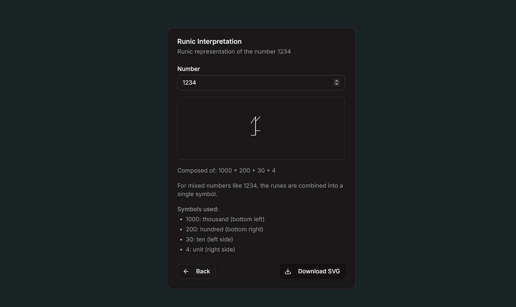Click the 'Composed of: 1000 + 200 + 30 + 4' text
Image resolution: width=516 pixels, height=307 pixels.
226,170
